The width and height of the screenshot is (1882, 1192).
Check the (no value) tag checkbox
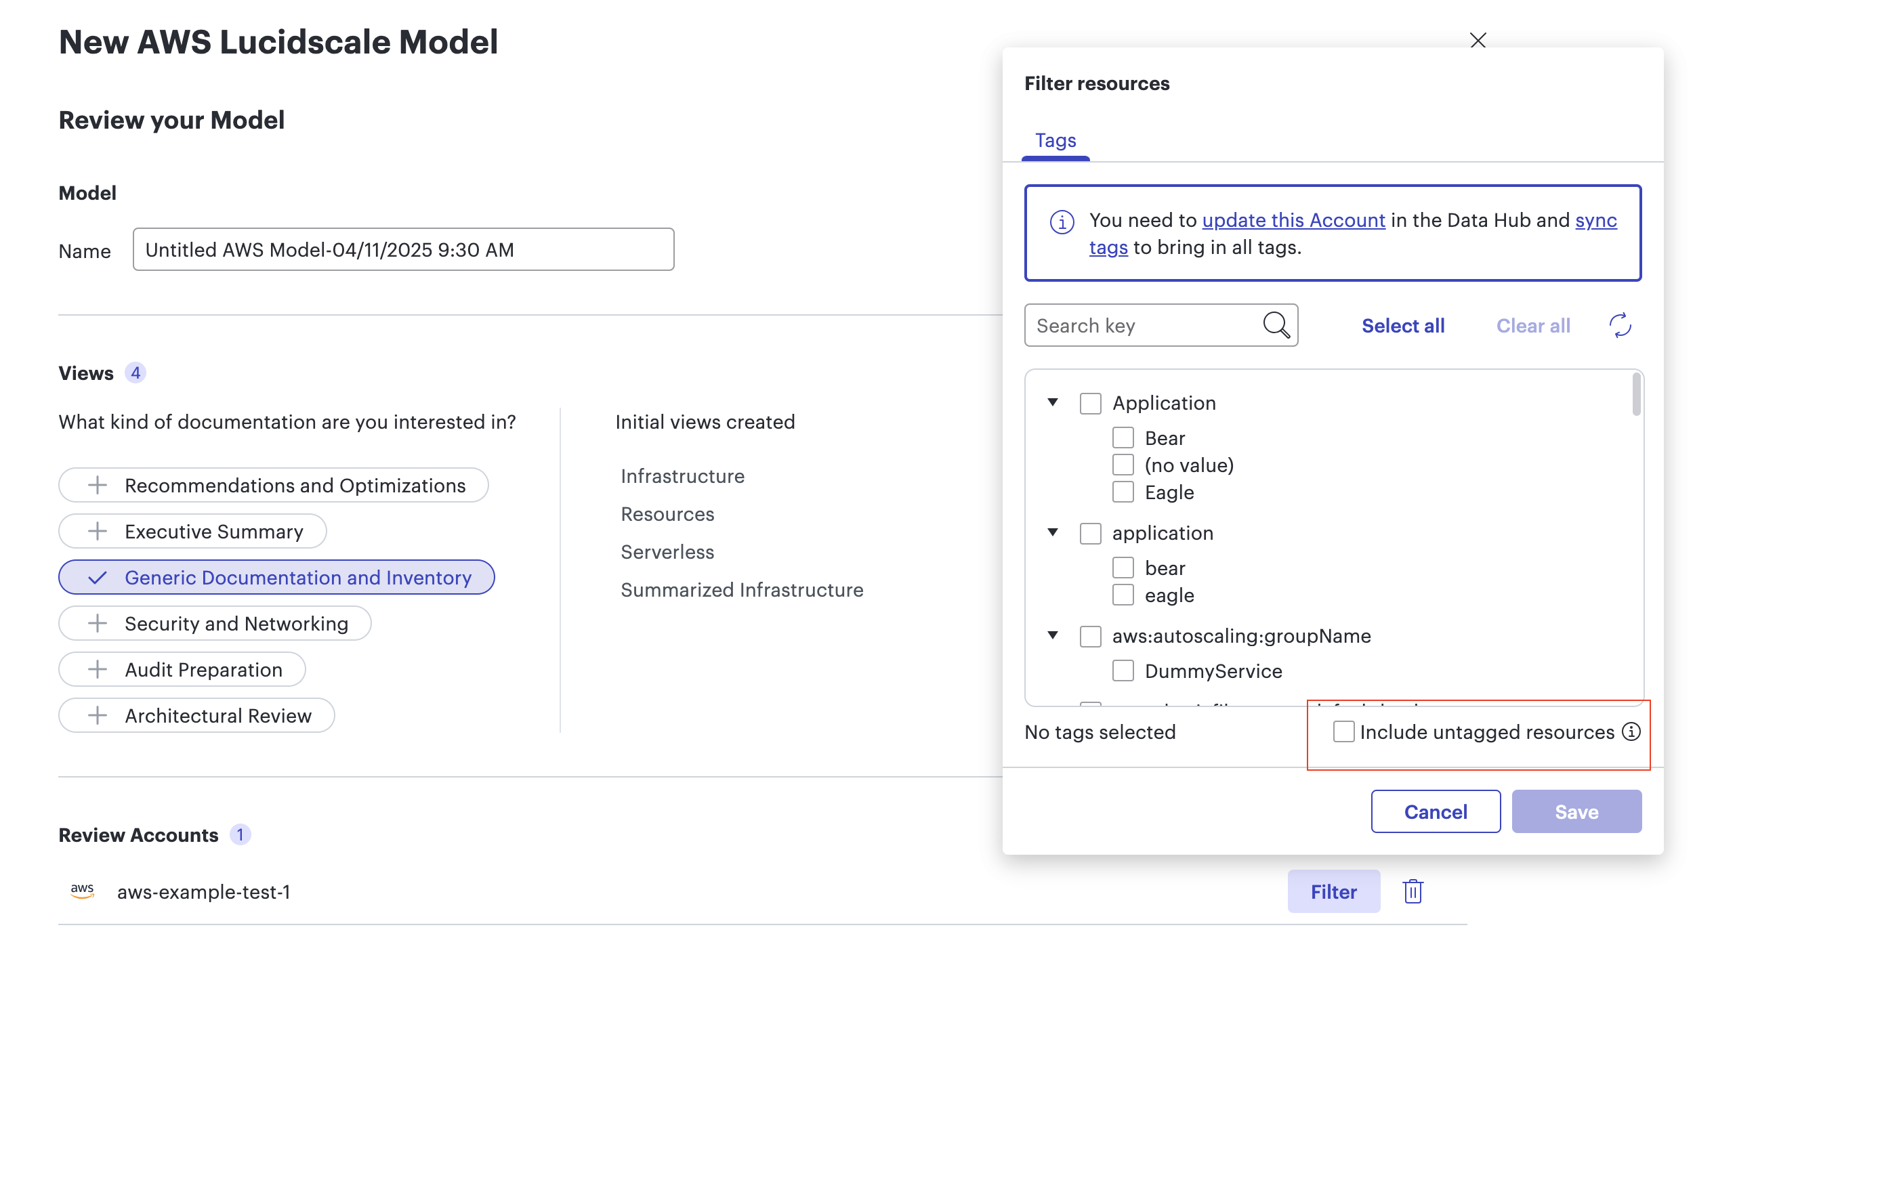[x=1123, y=465]
